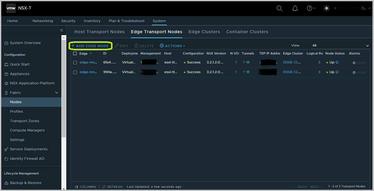Click the Delete trash icon

(144, 46)
